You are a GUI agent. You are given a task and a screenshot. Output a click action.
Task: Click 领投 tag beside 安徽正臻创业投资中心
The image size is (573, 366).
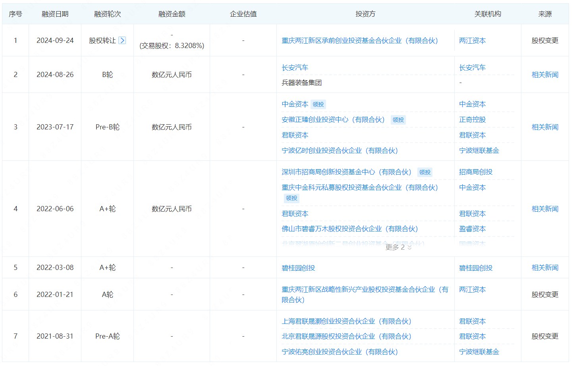pos(398,120)
